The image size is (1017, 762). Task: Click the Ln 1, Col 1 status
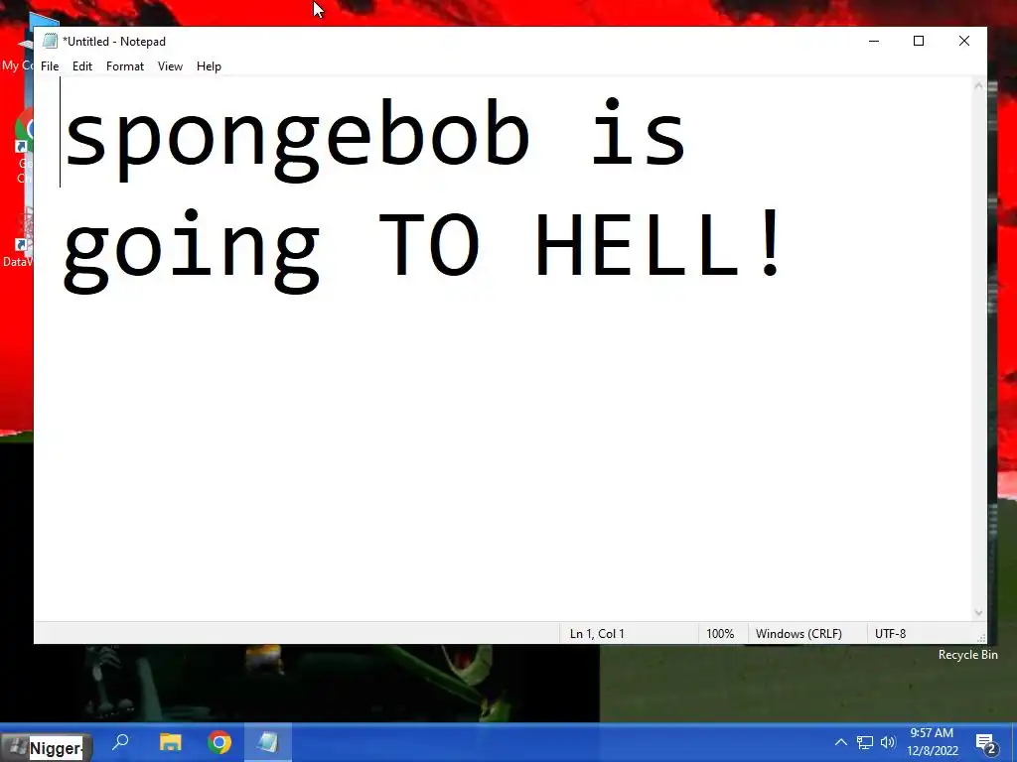[x=597, y=634]
